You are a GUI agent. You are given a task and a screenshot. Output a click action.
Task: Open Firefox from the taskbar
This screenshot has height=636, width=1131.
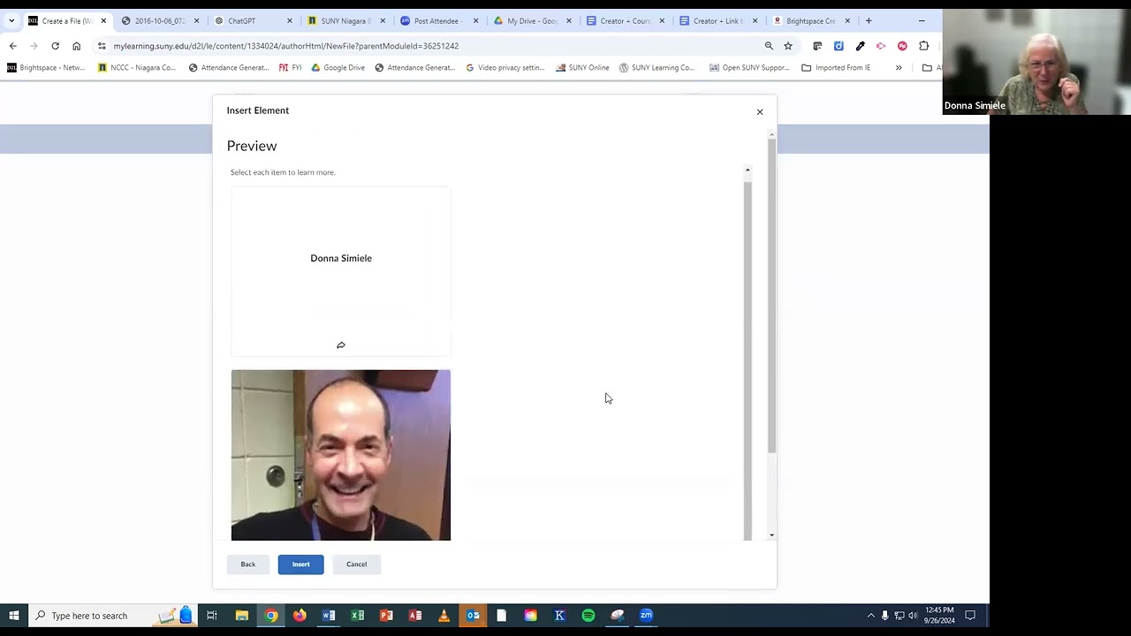(x=300, y=616)
